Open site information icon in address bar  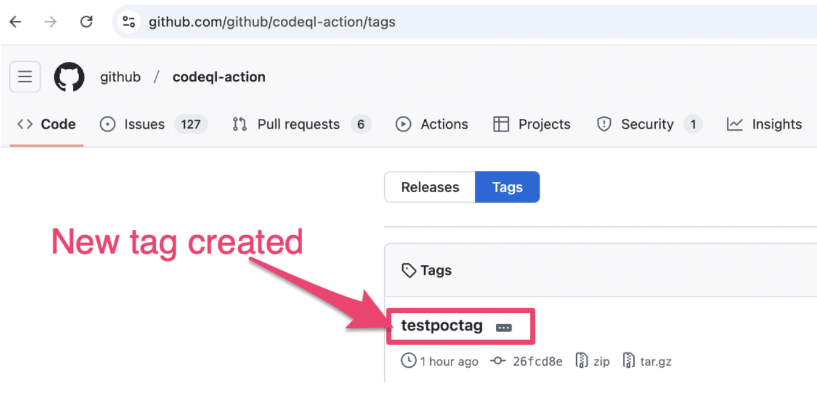pos(128,22)
